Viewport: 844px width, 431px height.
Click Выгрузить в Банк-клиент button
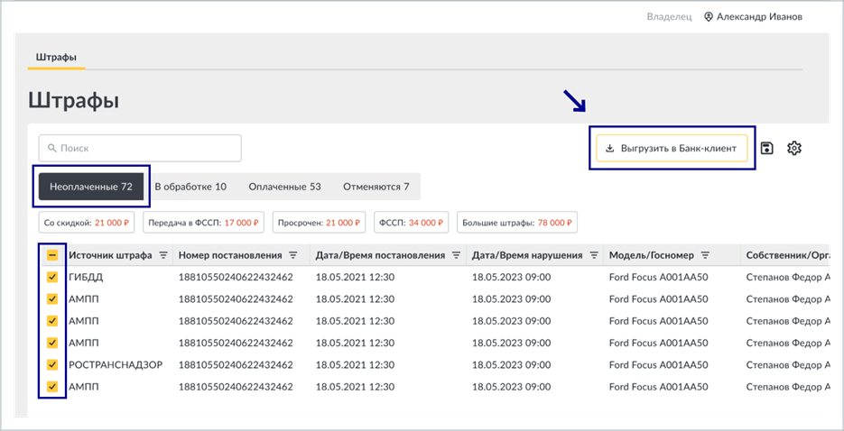coord(672,148)
